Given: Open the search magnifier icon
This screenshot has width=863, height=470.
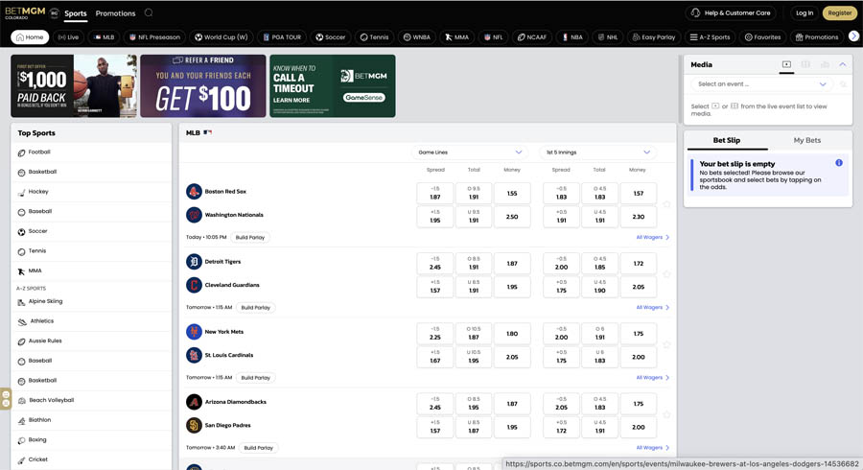Looking at the screenshot, I should [149, 12].
